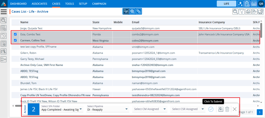Click the history clock icon in left sidebar
Screen dimensions: 265x118
point(4,36)
